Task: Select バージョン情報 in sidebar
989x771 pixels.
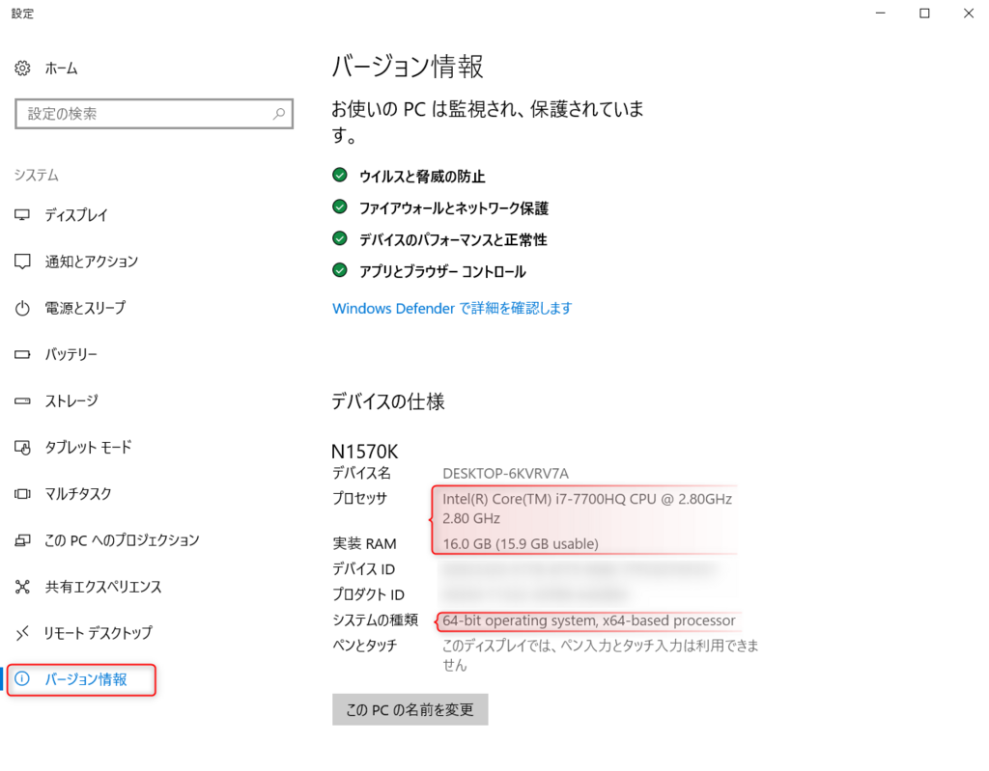Action: 86,679
